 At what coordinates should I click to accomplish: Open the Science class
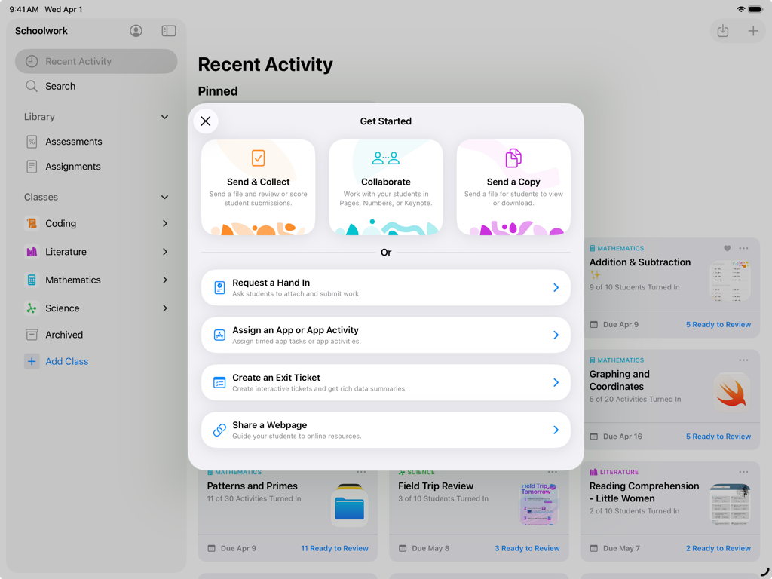62,308
